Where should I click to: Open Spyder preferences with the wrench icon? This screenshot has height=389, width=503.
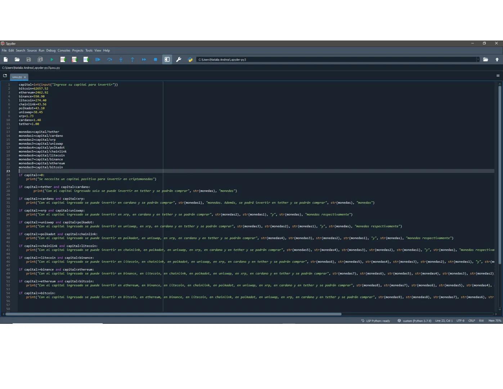(179, 59)
